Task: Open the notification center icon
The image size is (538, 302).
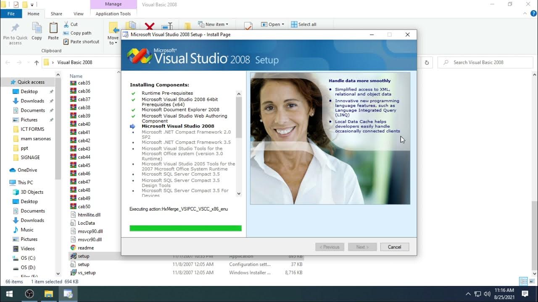Action: pyautogui.click(x=525, y=294)
